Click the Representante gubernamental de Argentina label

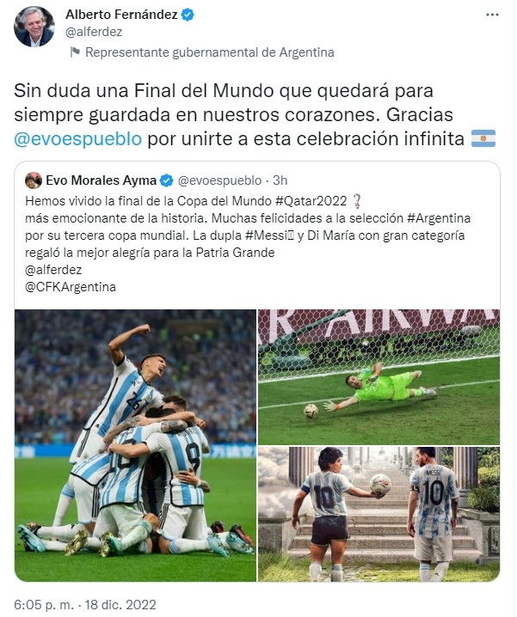coord(210,52)
